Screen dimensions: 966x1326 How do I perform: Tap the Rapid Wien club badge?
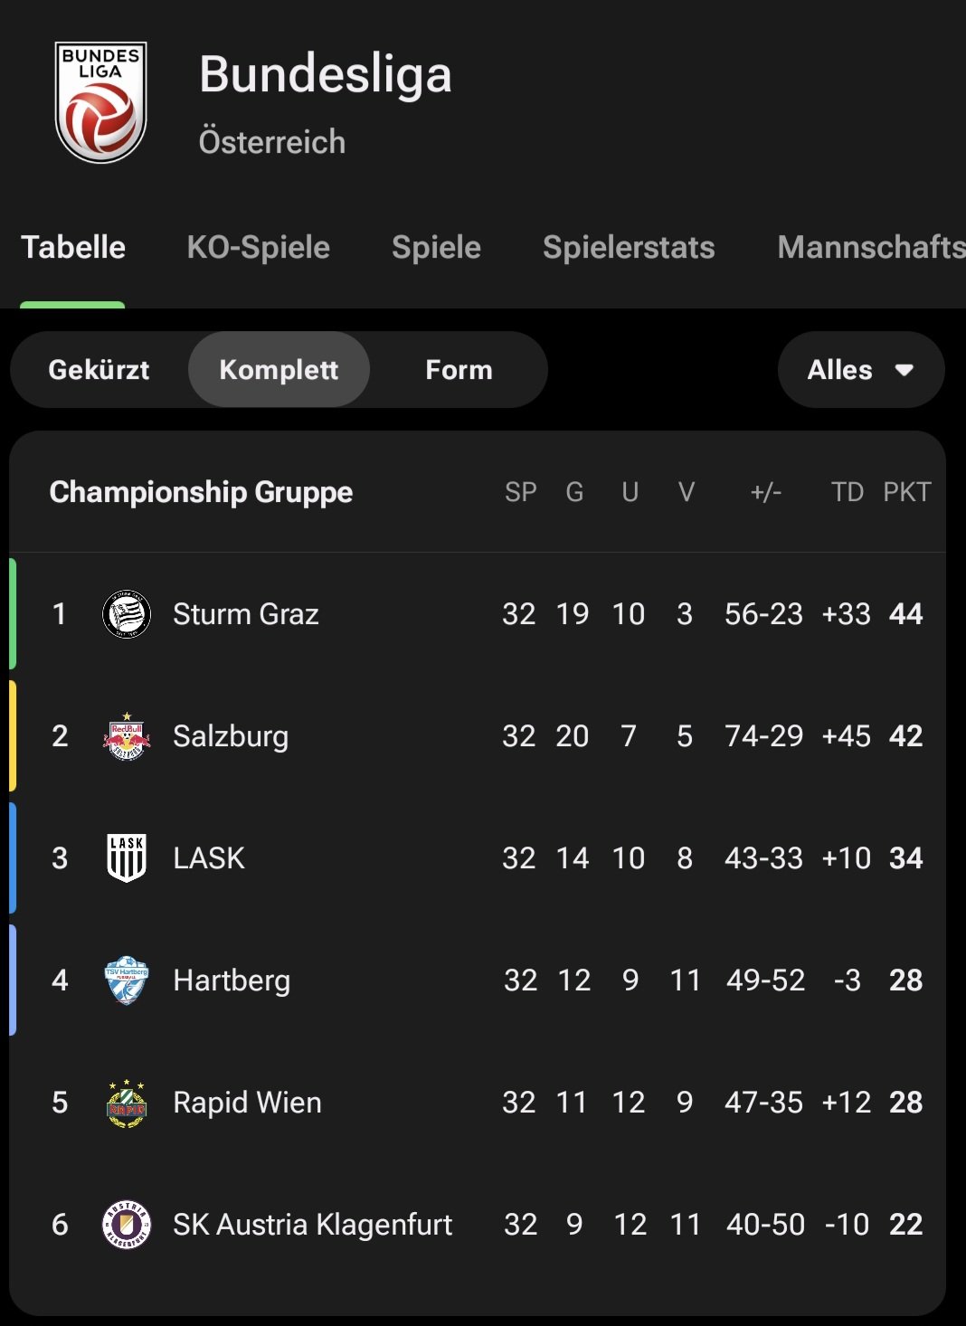pyautogui.click(x=127, y=1103)
